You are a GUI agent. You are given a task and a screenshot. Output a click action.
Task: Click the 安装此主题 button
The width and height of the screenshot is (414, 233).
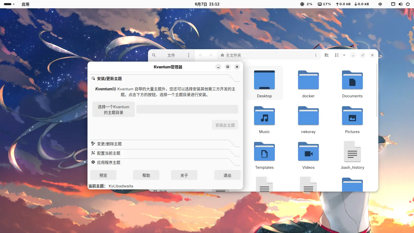(x=225, y=125)
